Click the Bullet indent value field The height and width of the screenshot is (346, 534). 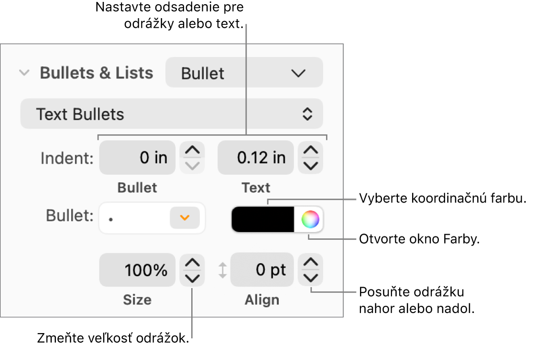[137, 157]
